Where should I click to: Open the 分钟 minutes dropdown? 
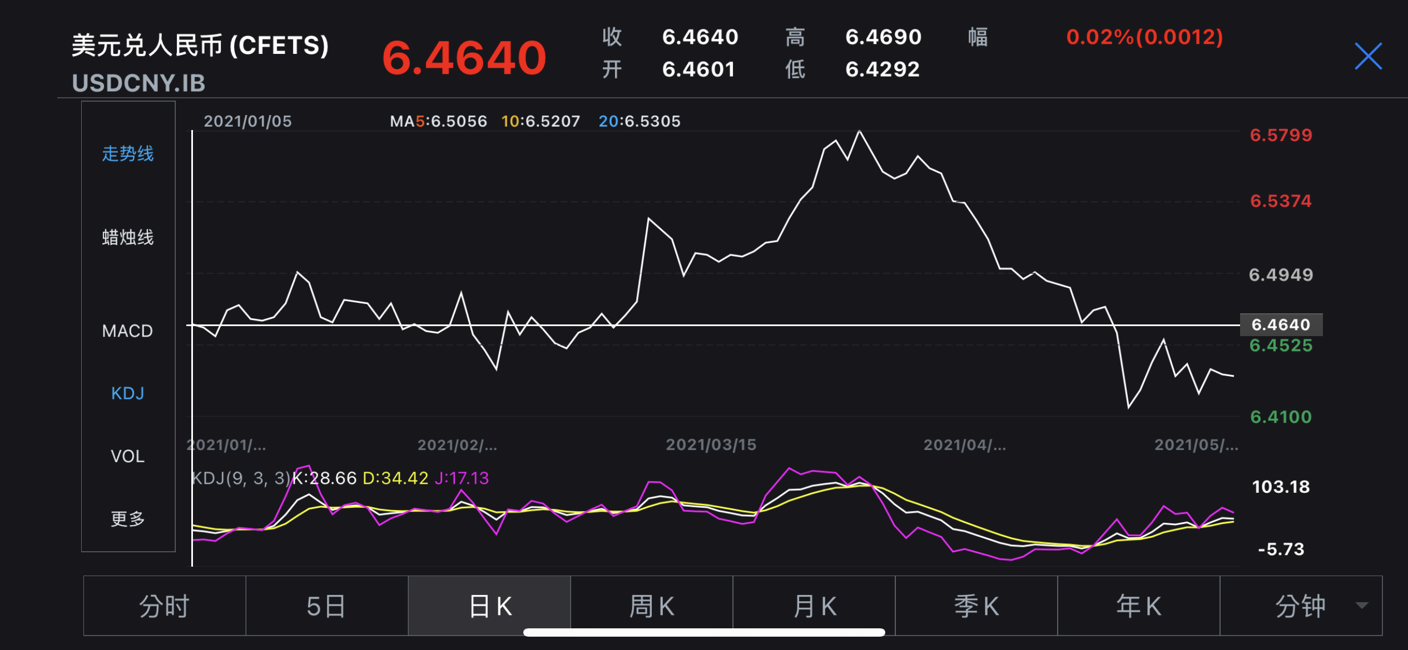(1301, 606)
